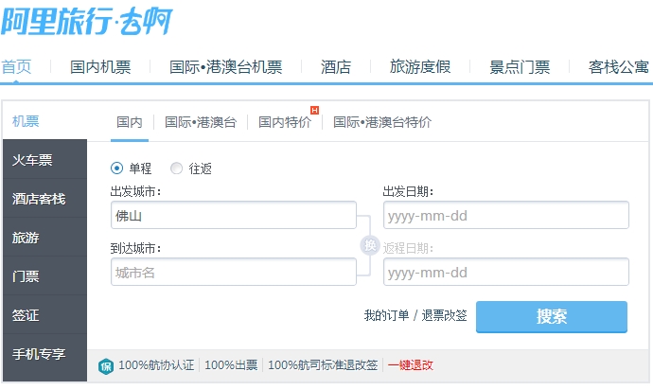The image size is (653, 390).
Task: Click the 100%出票 text
Action: pyautogui.click(x=231, y=365)
